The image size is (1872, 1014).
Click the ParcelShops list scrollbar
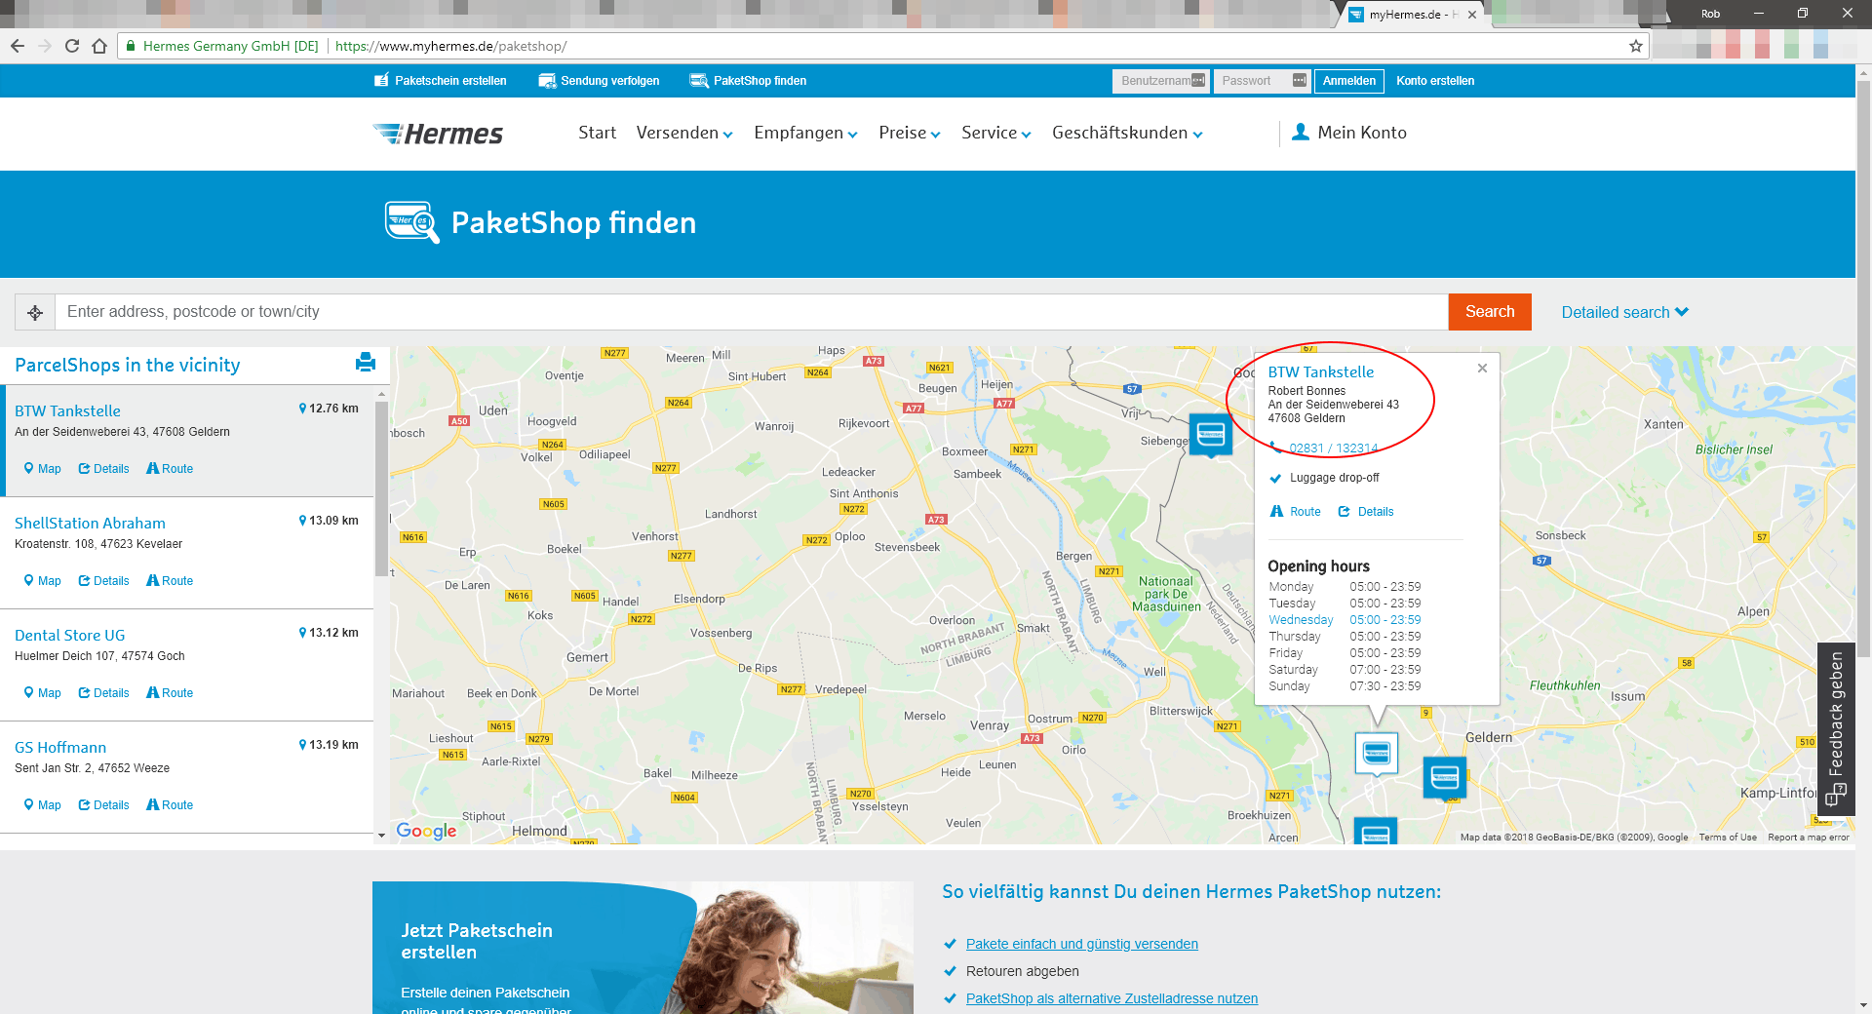click(381, 487)
